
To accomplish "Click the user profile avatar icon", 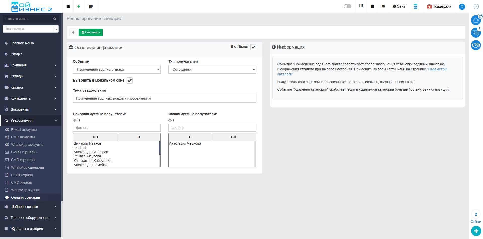I will coord(462,7).
